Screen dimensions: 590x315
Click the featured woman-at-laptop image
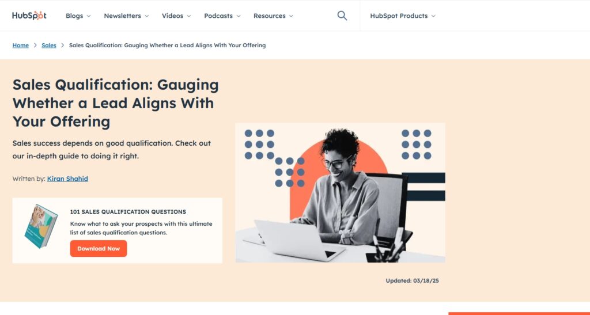pos(340,192)
